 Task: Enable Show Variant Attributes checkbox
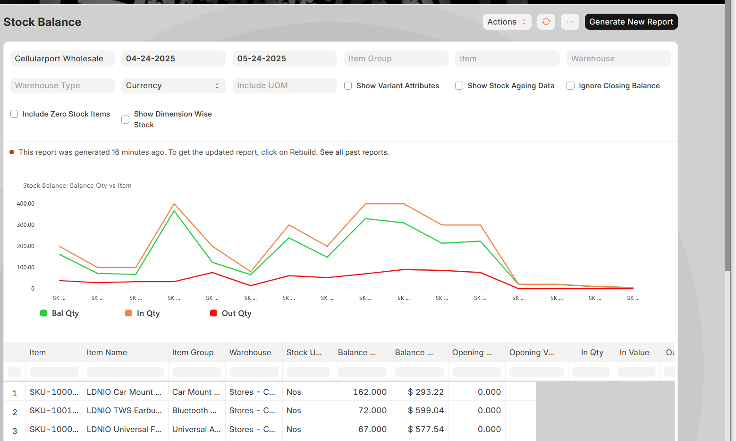(x=348, y=86)
